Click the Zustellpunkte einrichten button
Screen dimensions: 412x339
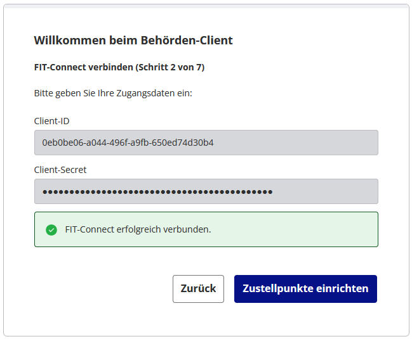pyautogui.click(x=305, y=289)
